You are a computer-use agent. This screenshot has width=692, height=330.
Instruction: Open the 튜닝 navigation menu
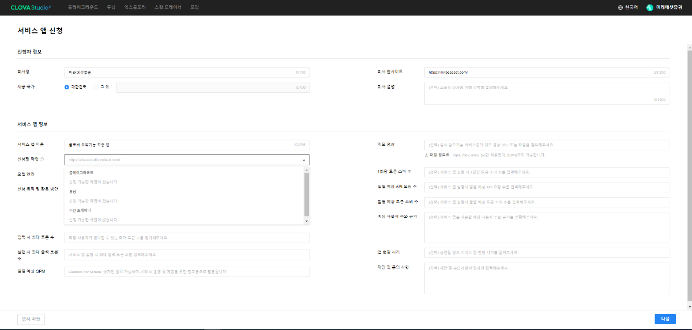(x=111, y=7)
